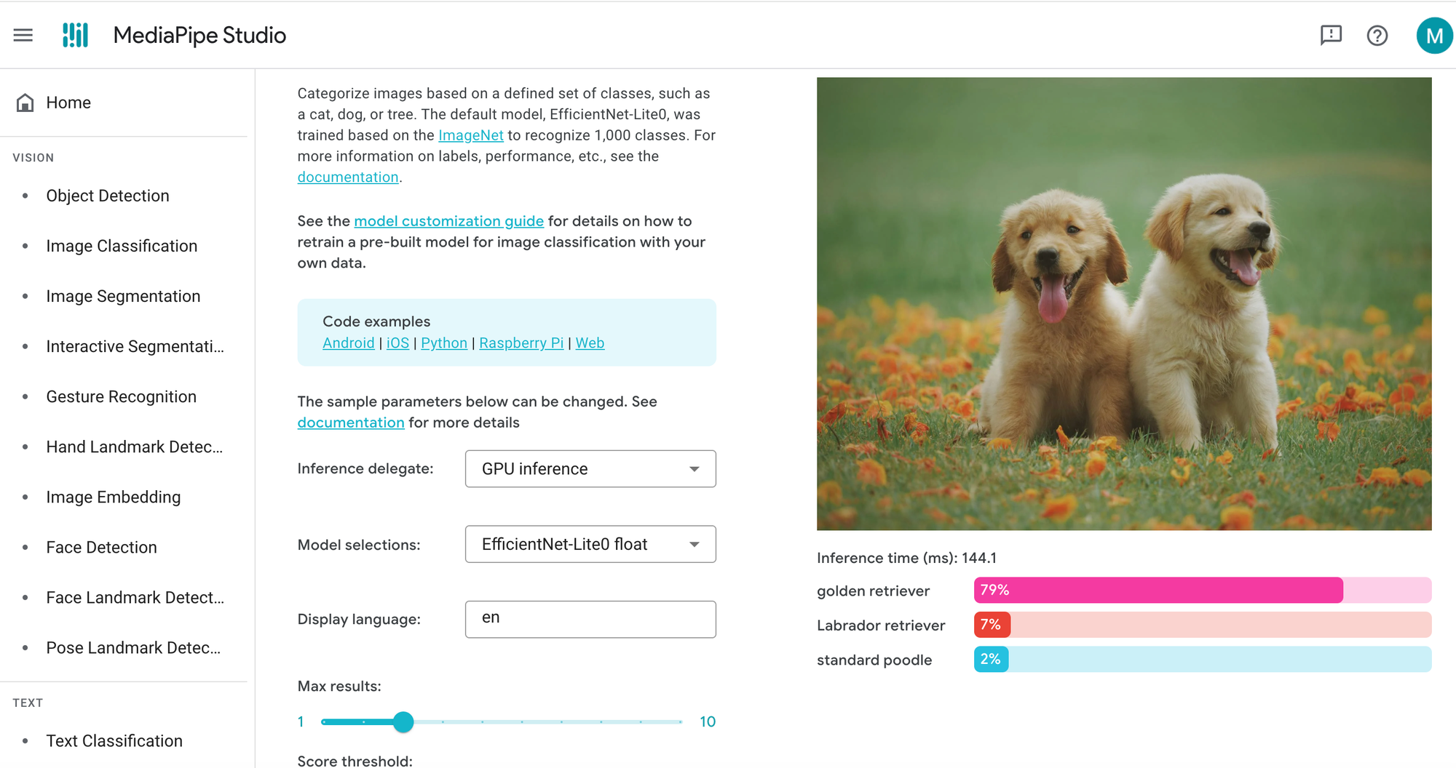Screen dimensions: 1456x768
Task: Open the hamburger navigation menu
Action: [x=23, y=35]
